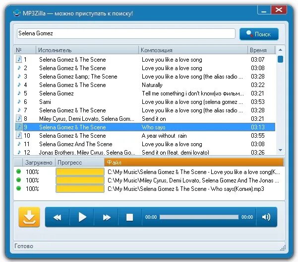Minimize the MP3Zilla window
The image size is (298, 262).
[264, 10]
